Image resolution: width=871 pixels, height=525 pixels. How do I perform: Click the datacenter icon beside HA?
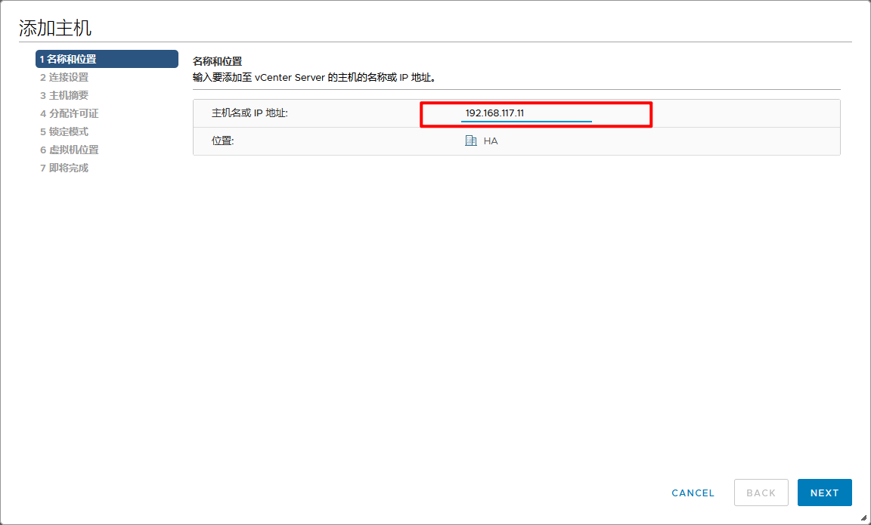pyautogui.click(x=471, y=141)
